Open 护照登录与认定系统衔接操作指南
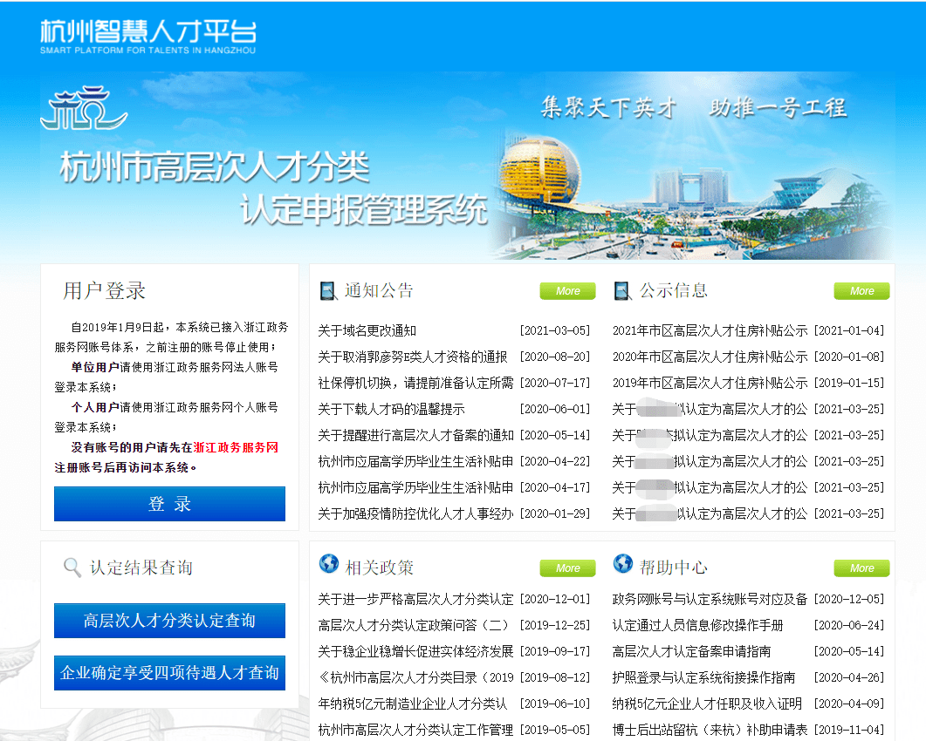Screen dimensions: 926x741 pyautogui.click(x=704, y=677)
